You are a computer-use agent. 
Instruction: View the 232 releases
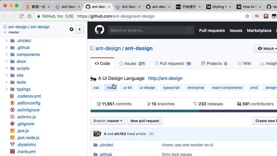click(x=208, y=104)
